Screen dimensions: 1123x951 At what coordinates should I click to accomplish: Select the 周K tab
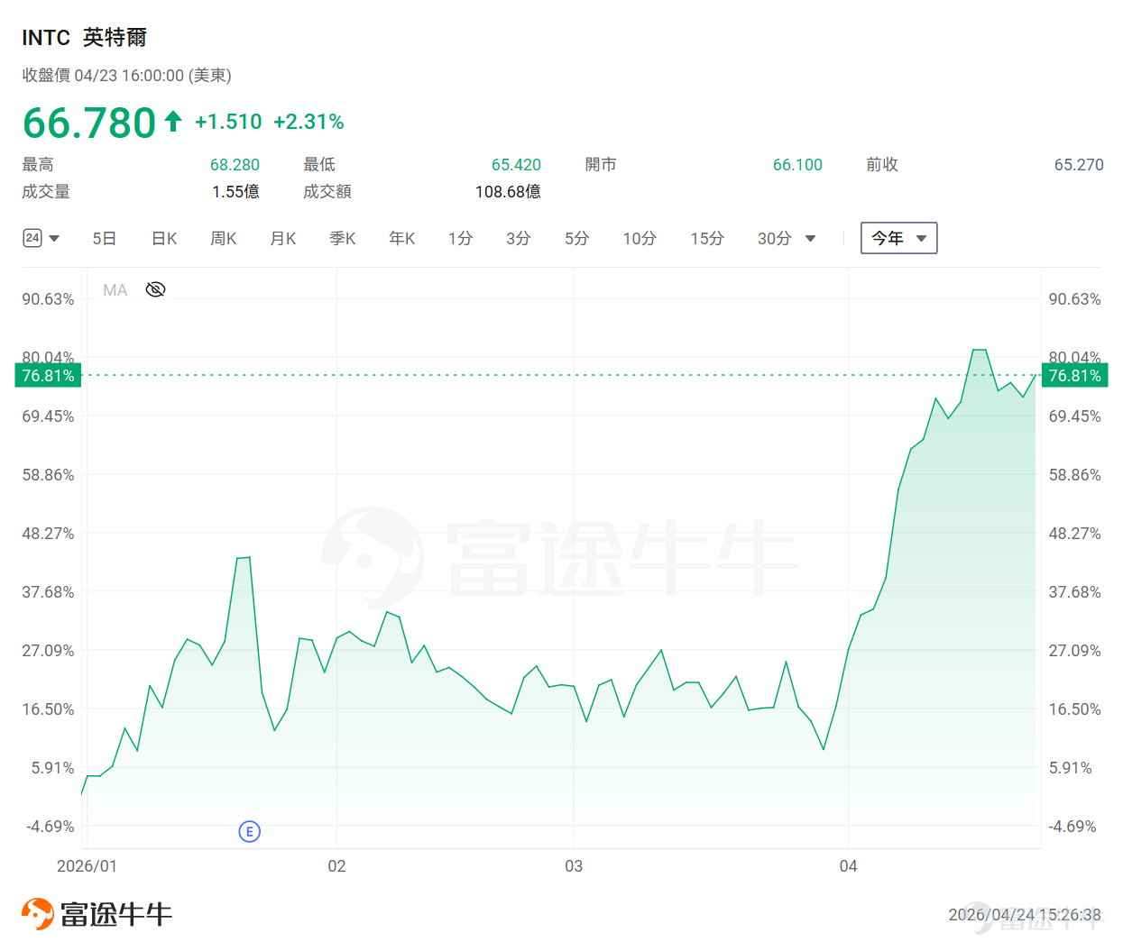pyautogui.click(x=224, y=238)
